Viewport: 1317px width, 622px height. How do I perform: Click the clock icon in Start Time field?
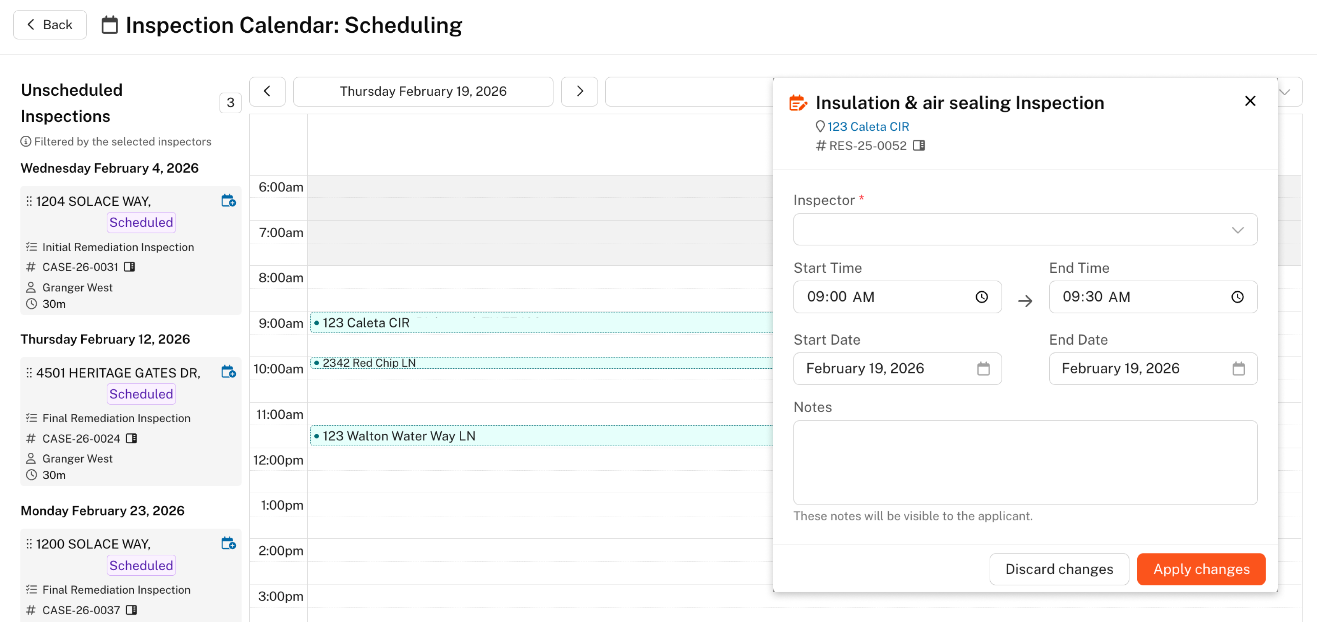click(982, 297)
